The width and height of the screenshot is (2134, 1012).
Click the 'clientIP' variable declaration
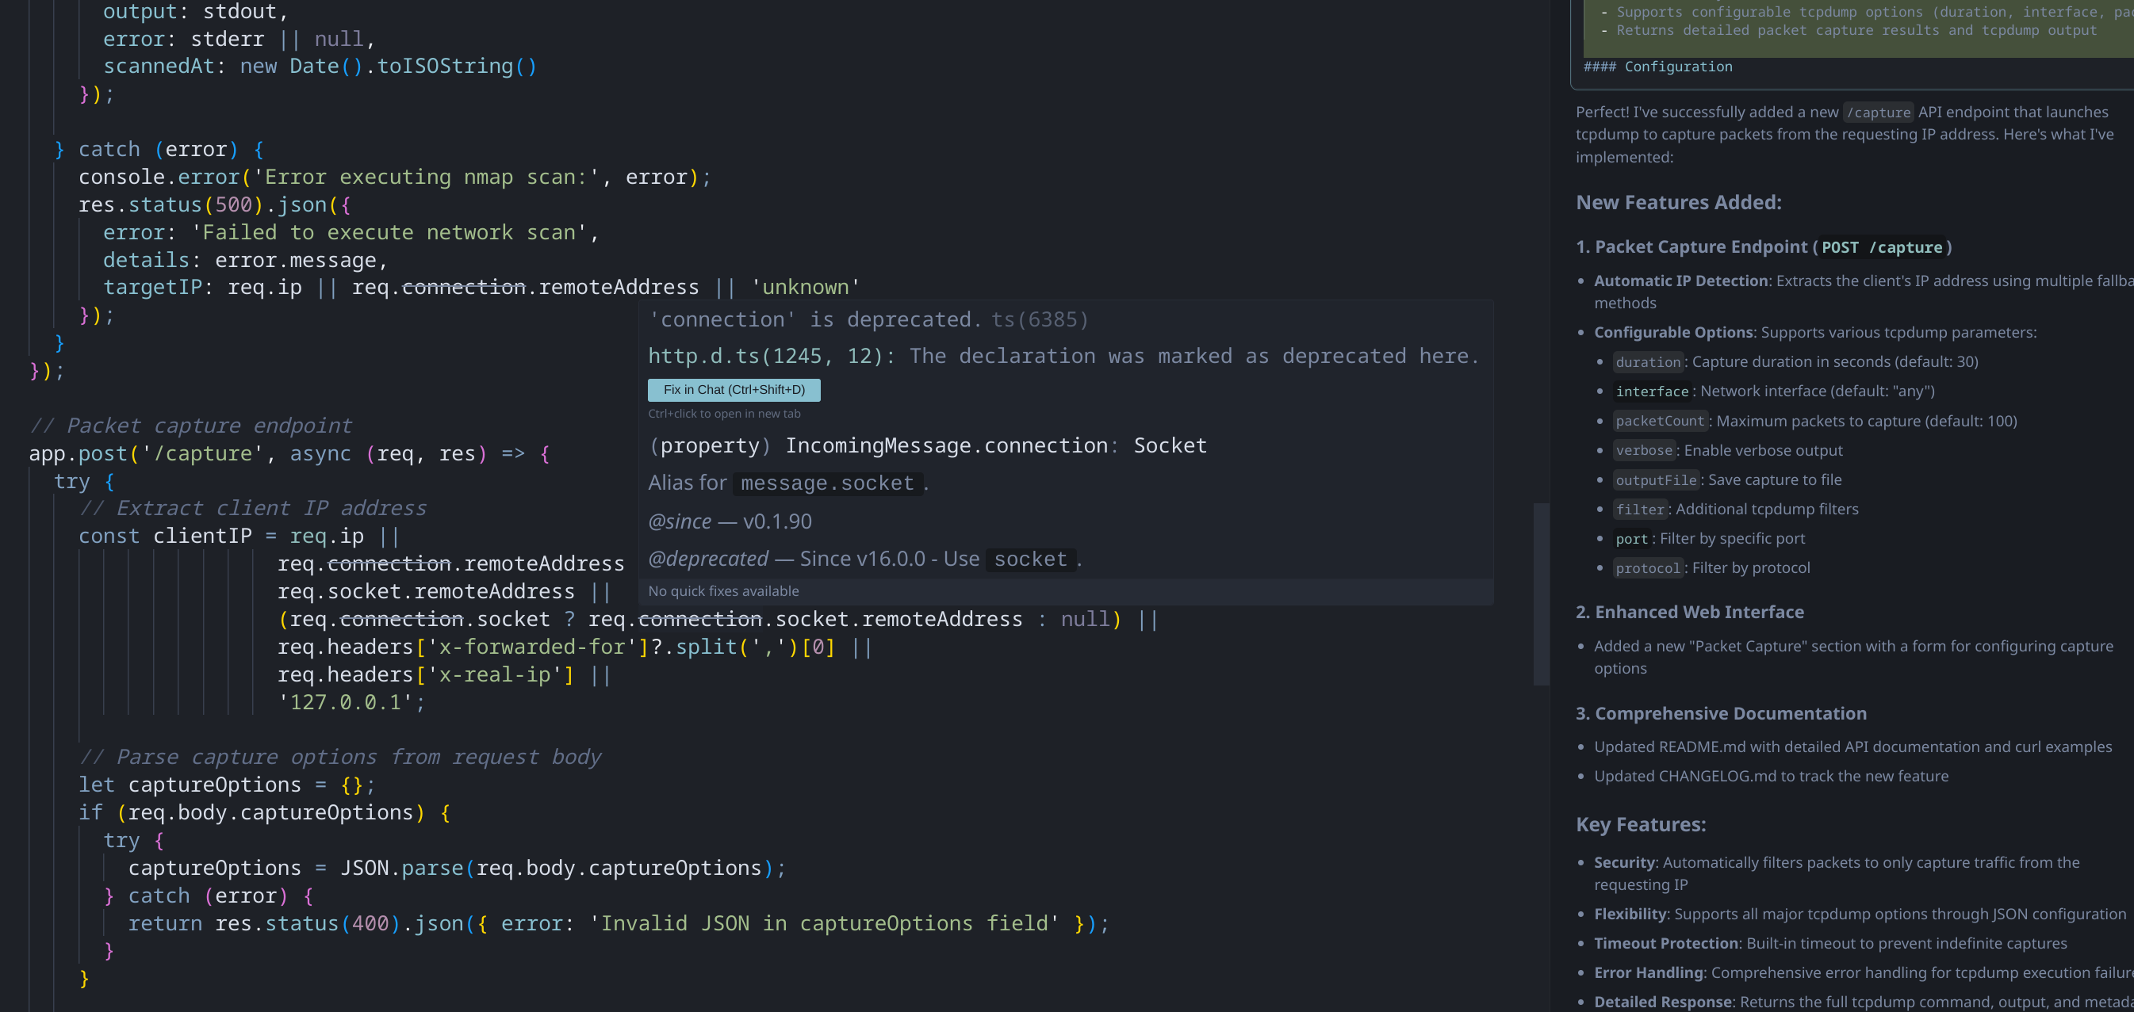[202, 537]
